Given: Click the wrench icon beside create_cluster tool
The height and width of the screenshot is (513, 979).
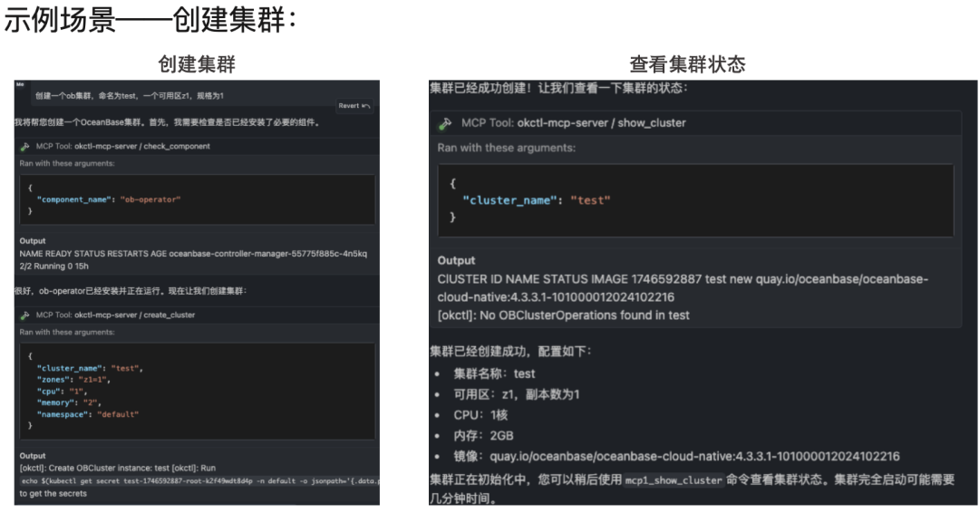Looking at the screenshot, I should click(24, 315).
